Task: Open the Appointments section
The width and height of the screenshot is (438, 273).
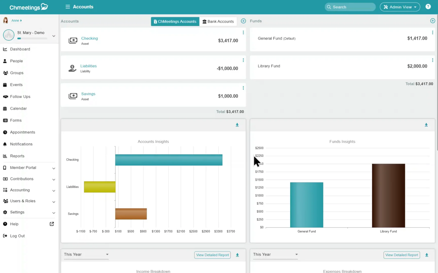Action: [22, 132]
